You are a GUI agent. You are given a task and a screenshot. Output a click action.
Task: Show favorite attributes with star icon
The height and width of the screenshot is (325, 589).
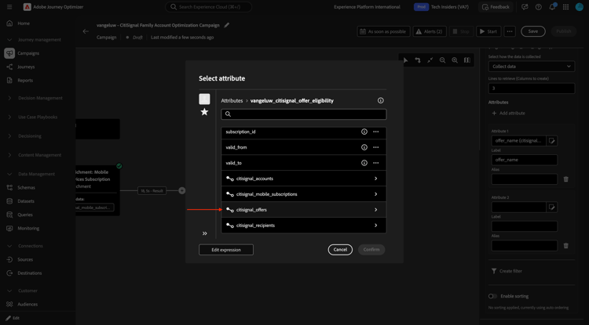tap(204, 111)
